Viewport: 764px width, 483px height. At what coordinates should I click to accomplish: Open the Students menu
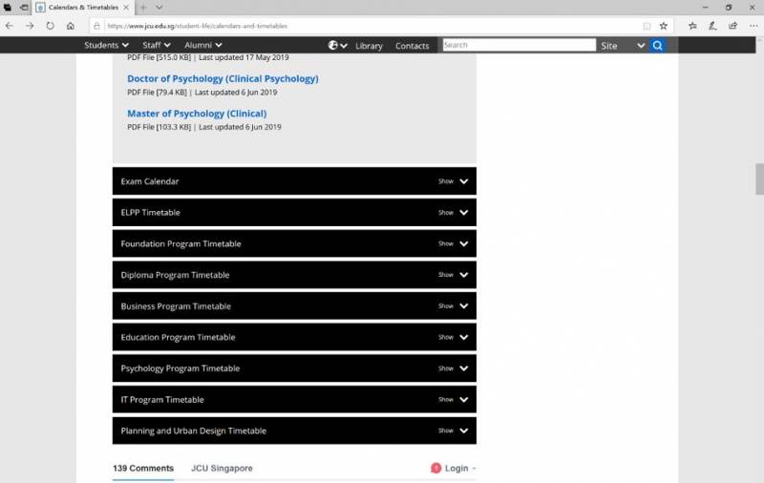tap(106, 45)
